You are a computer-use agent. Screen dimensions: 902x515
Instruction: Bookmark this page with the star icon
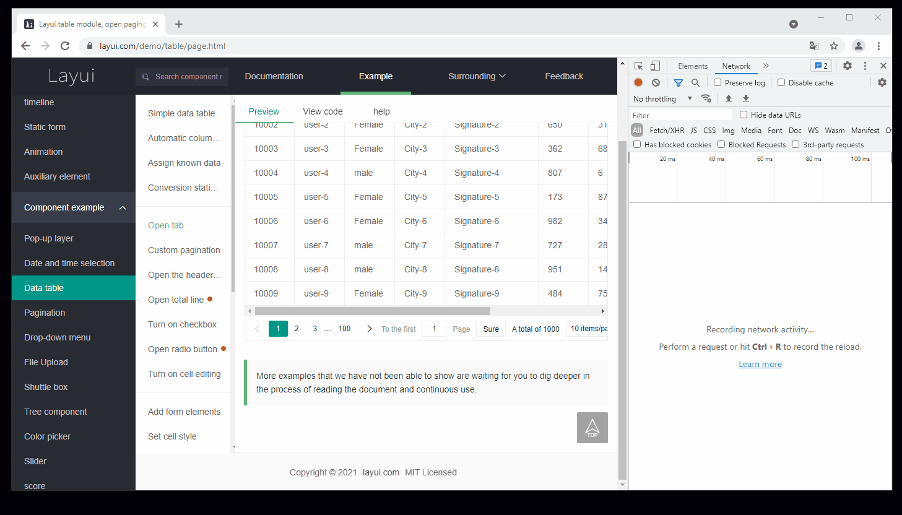[x=834, y=46]
